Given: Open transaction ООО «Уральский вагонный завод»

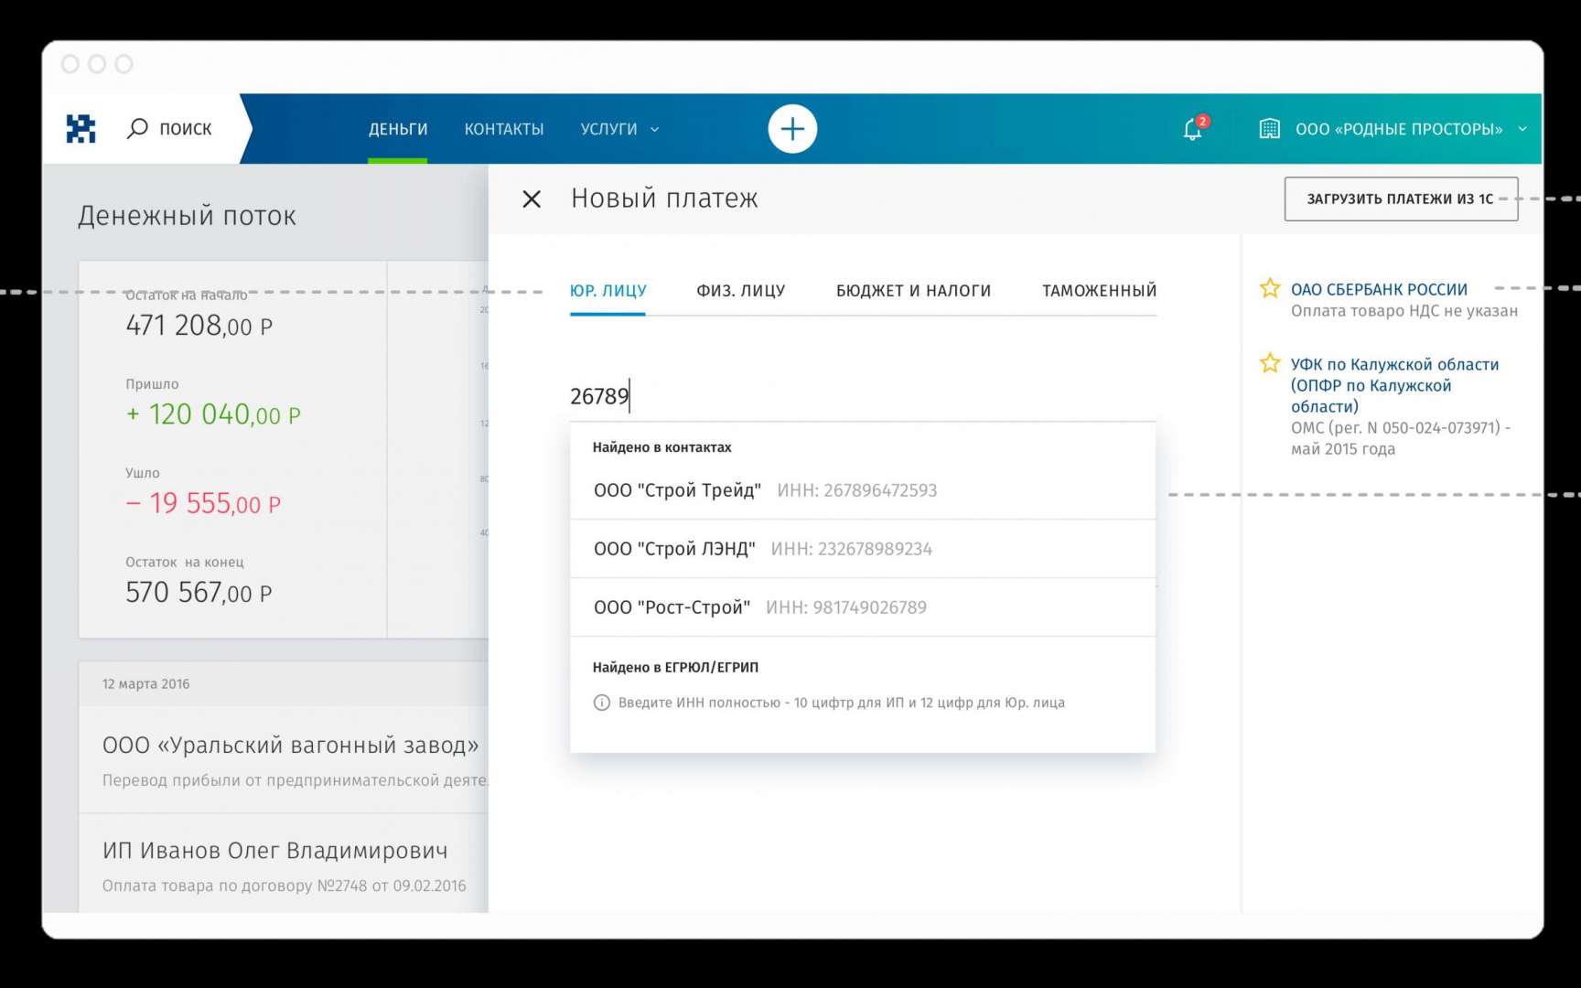Looking at the screenshot, I should [x=290, y=746].
